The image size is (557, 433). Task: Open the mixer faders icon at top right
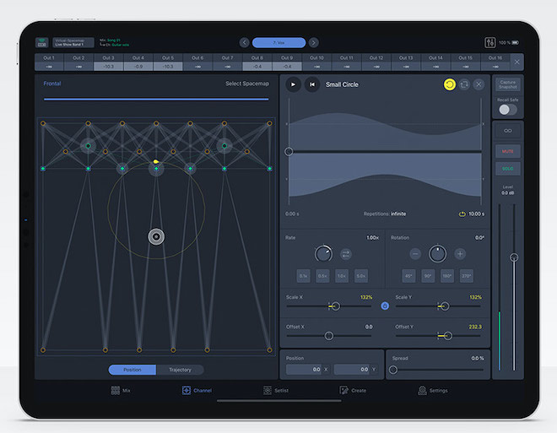[490, 42]
